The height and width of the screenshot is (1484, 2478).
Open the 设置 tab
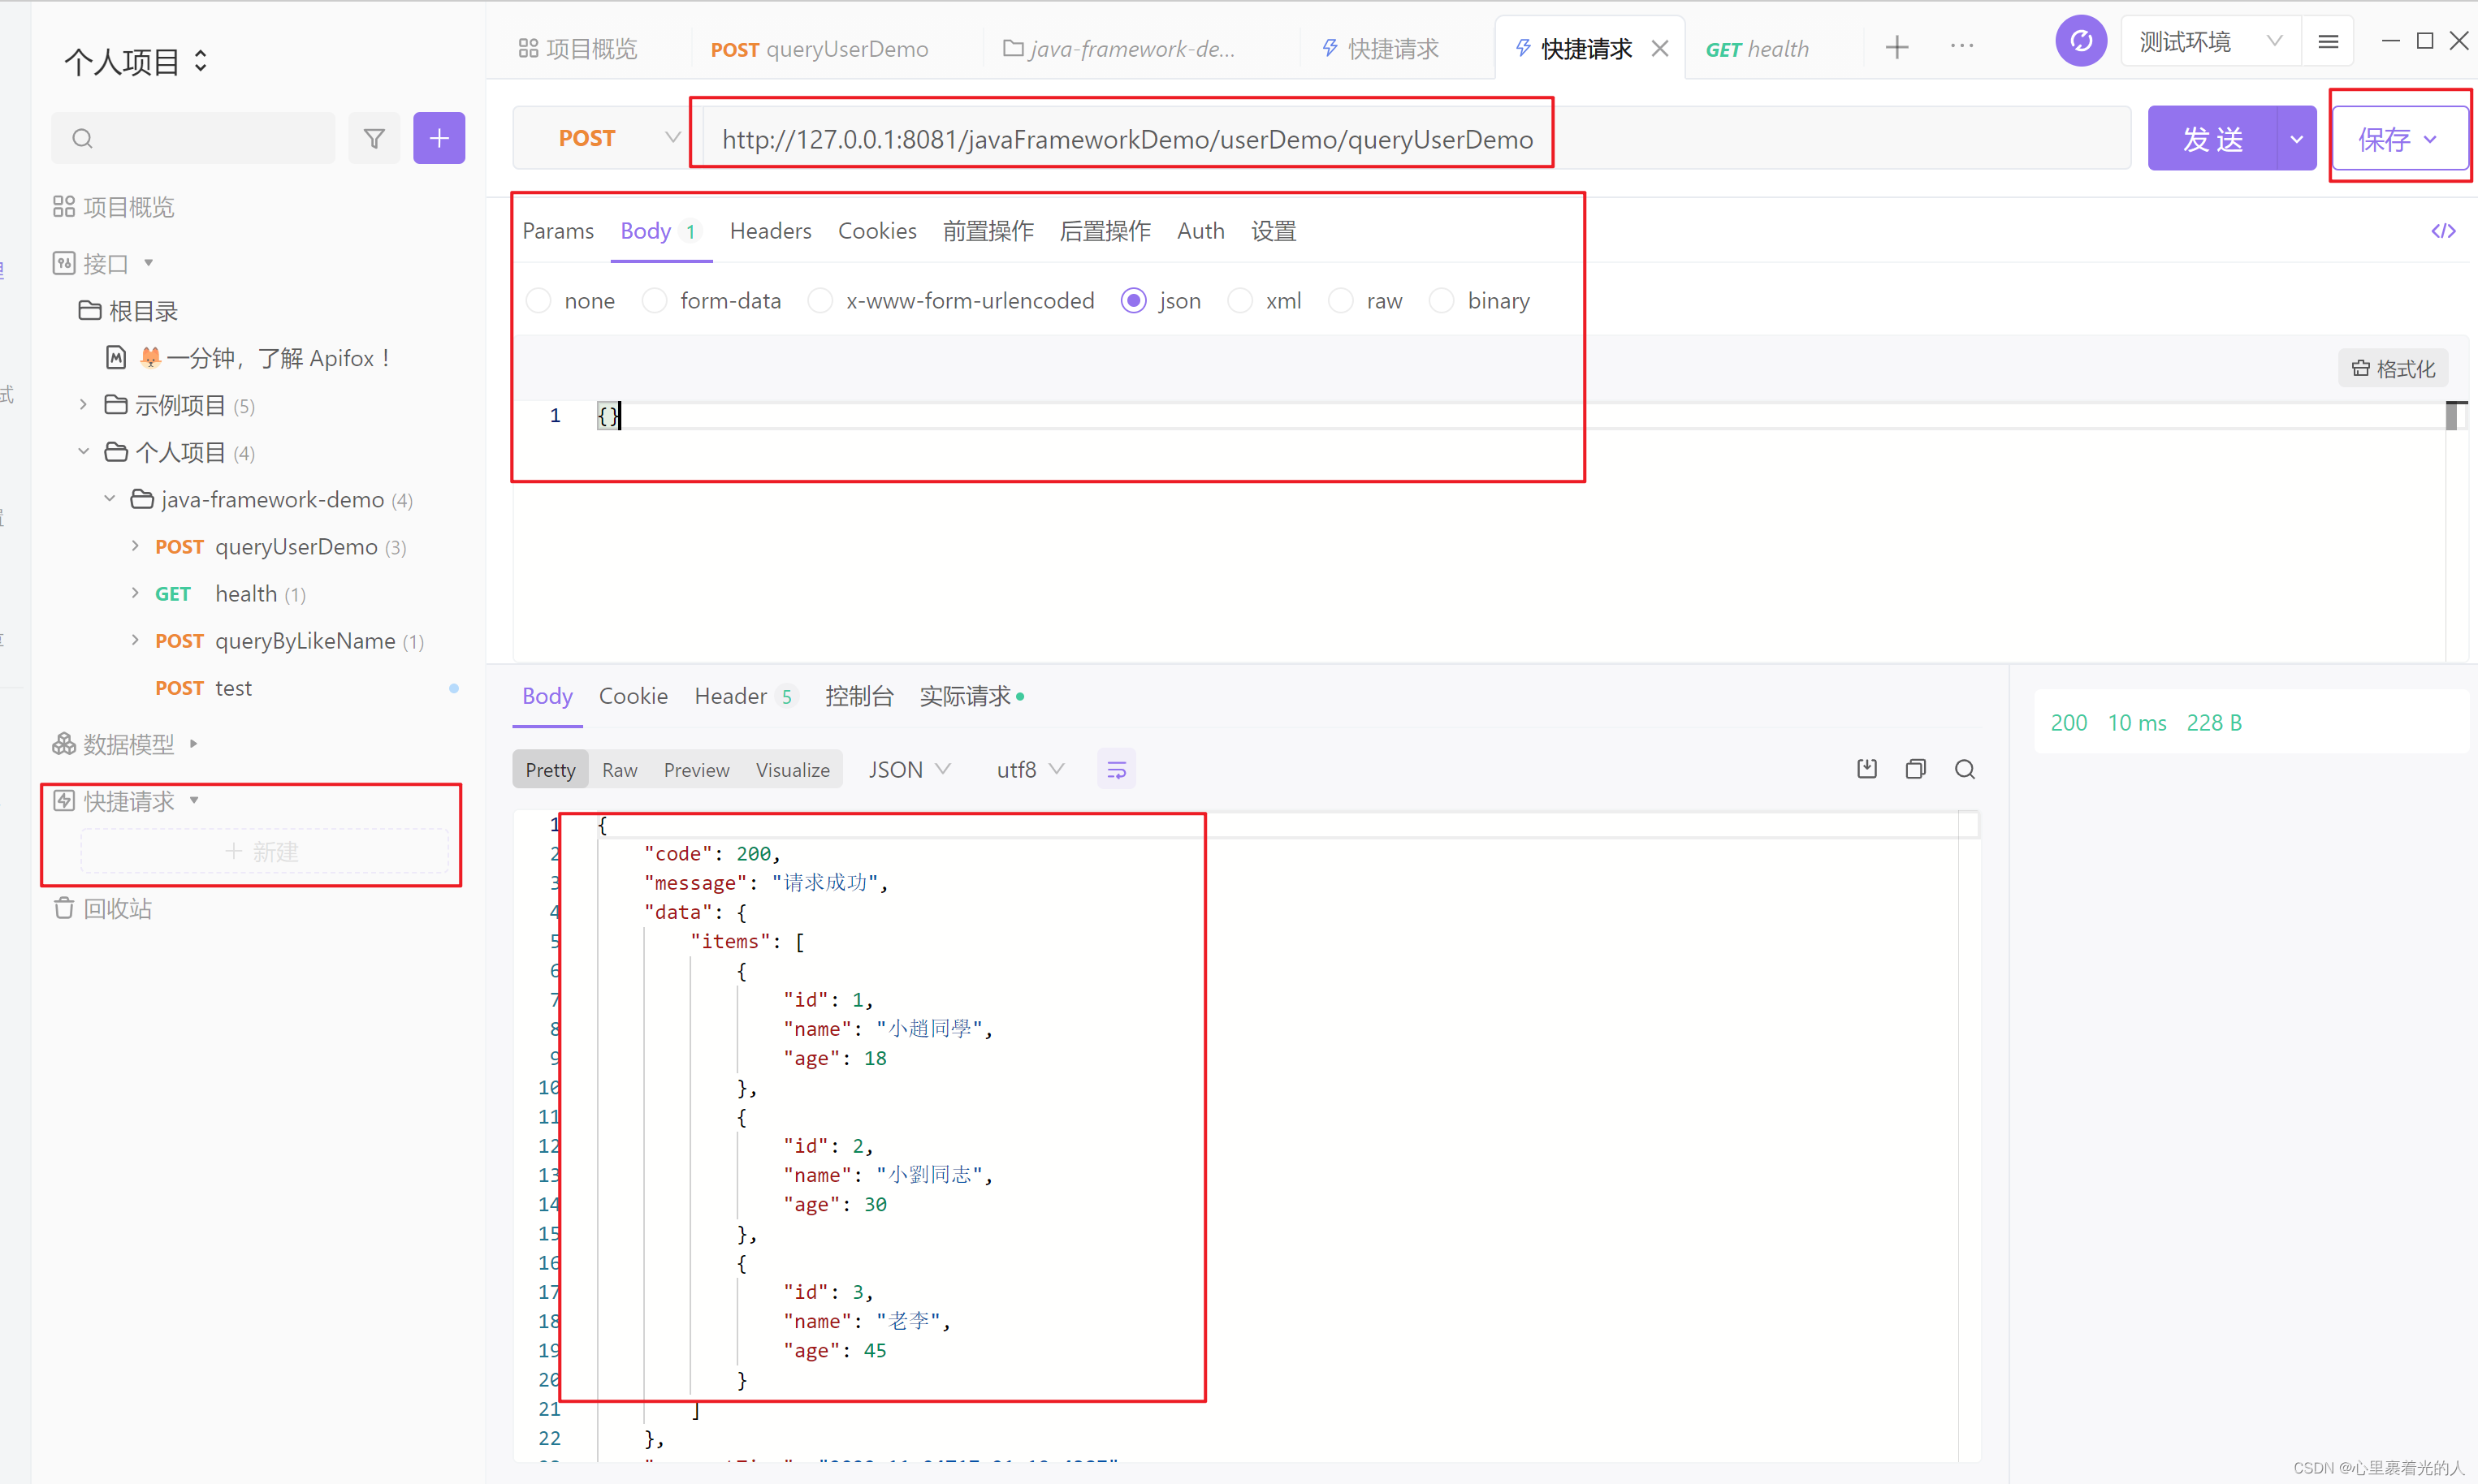click(x=1274, y=231)
